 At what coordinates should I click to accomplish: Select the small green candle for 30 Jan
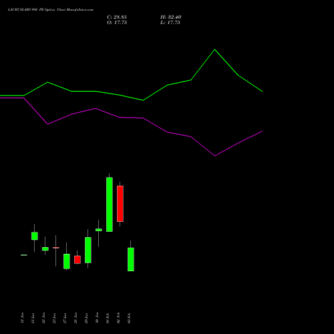[99, 230]
